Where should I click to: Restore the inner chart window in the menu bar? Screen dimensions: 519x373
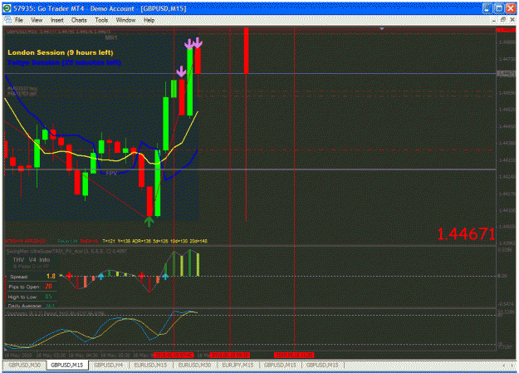502,20
